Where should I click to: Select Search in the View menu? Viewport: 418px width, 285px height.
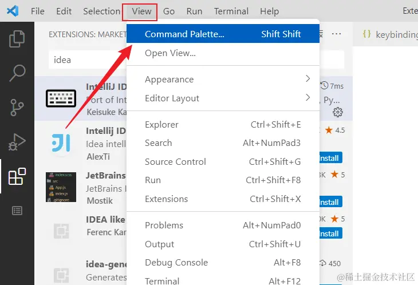point(223,142)
